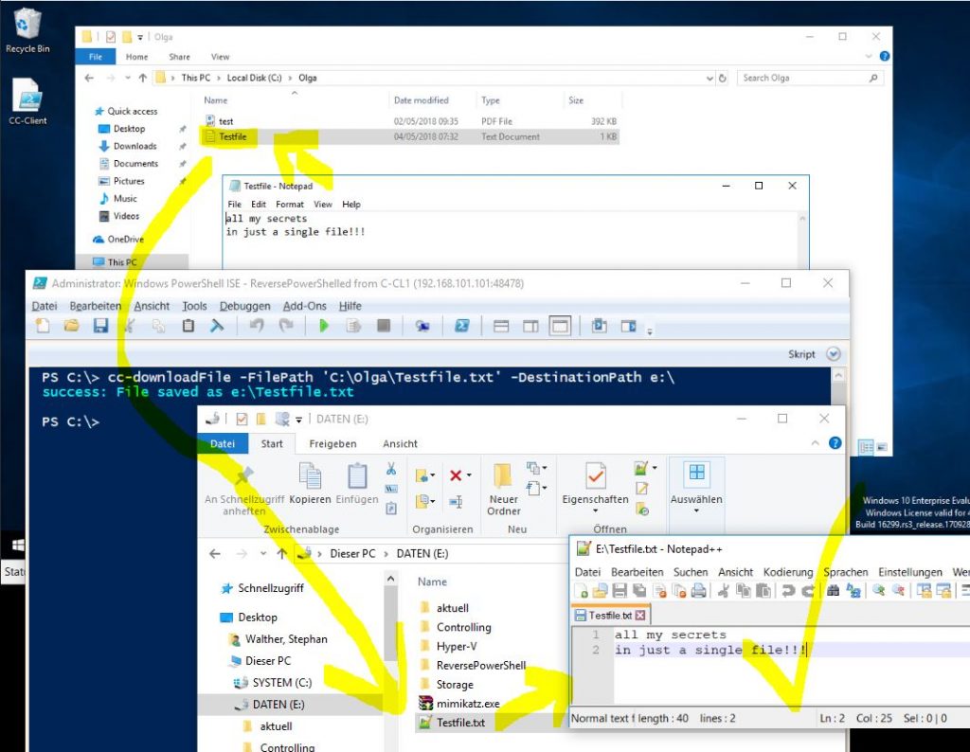
Task: Click Undo icon in Notepad++ toolbar
Action: [x=787, y=591]
